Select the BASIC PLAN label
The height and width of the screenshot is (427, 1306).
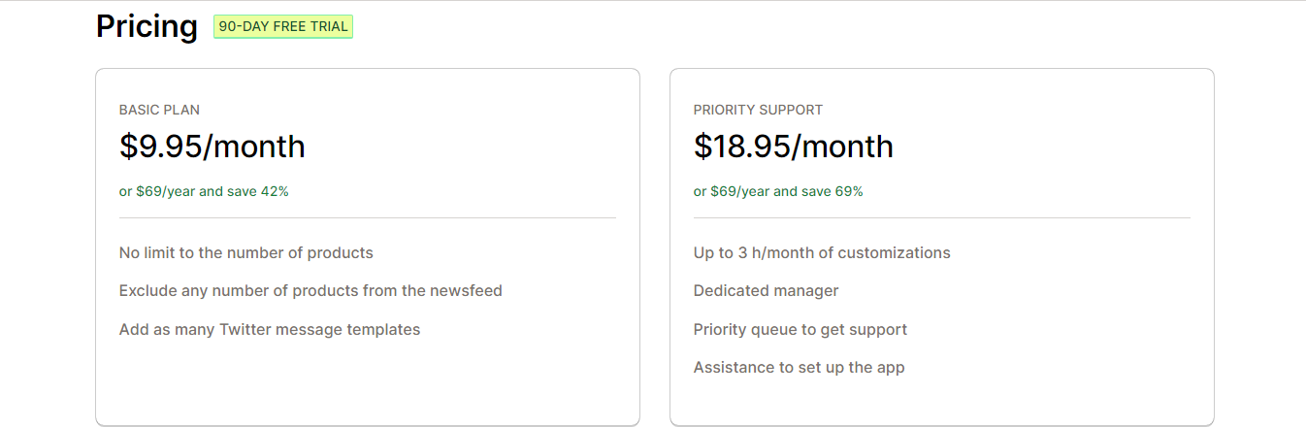(159, 110)
